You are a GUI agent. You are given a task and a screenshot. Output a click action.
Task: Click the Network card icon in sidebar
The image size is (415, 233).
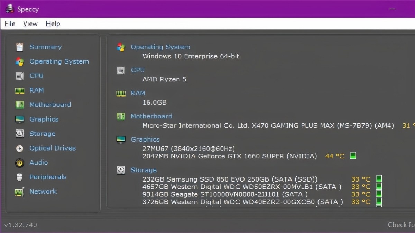[20, 192]
